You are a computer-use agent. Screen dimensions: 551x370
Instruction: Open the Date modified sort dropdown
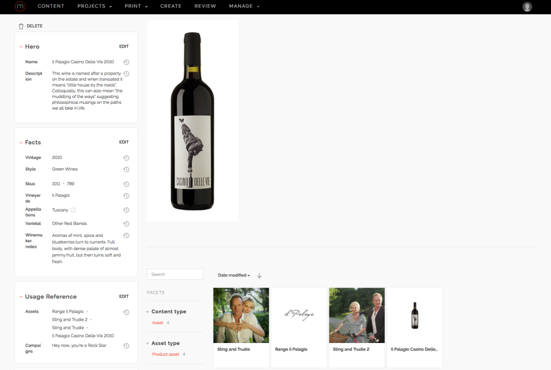[x=234, y=275]
